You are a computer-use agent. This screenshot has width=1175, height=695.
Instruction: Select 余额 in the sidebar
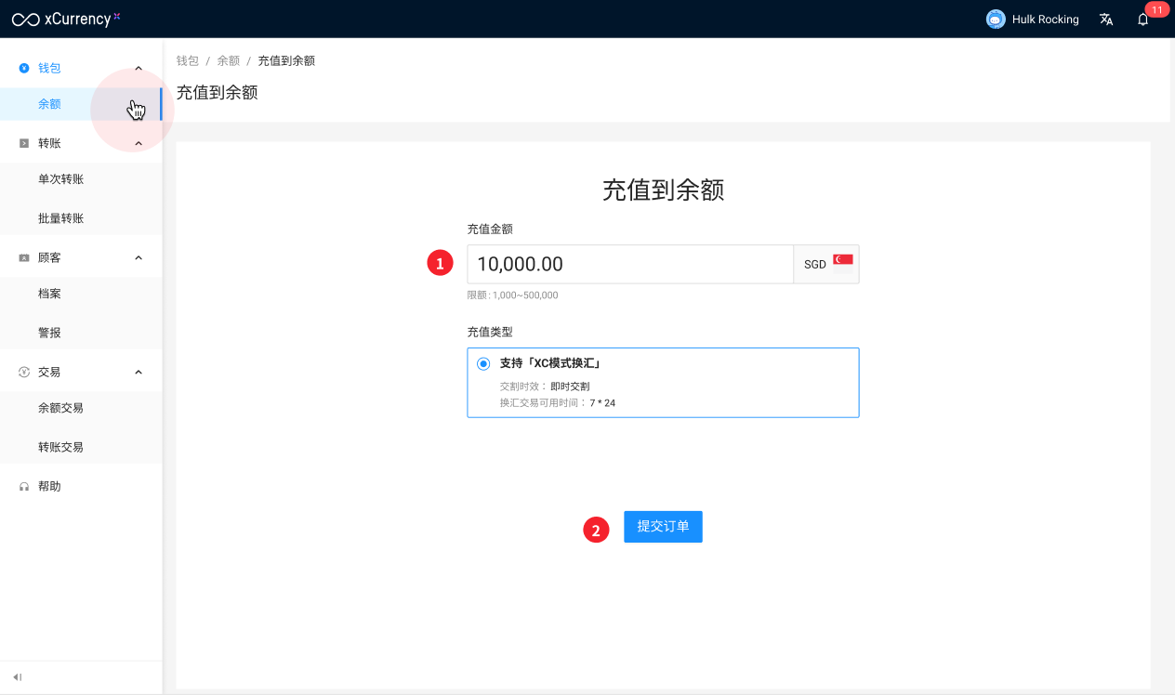[x=81, y=104]
